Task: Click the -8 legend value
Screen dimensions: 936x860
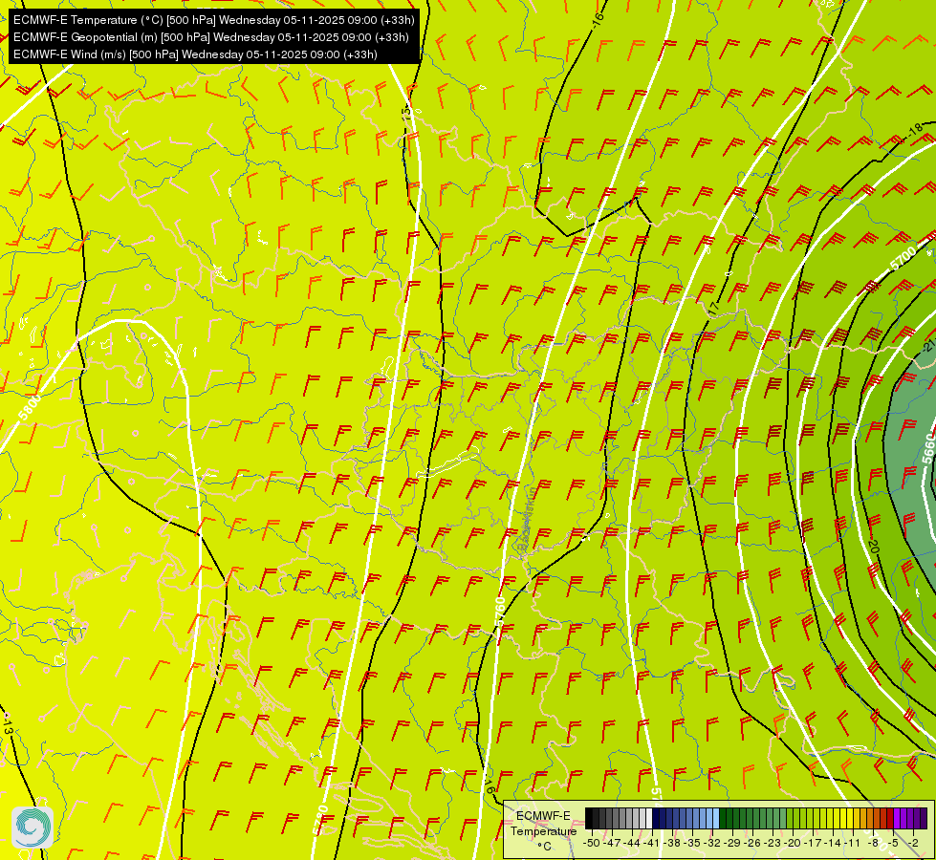Action: click(873, 843)
